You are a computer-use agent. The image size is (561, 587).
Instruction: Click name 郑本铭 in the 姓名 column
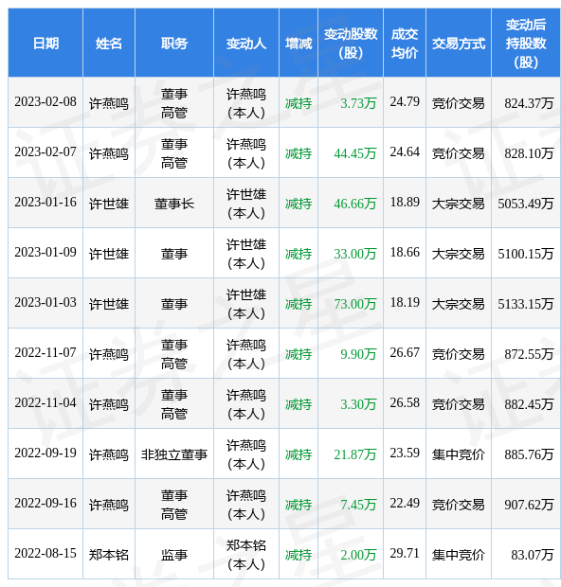[x=109, y=555]
